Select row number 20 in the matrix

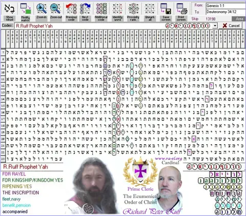(3, 139)
